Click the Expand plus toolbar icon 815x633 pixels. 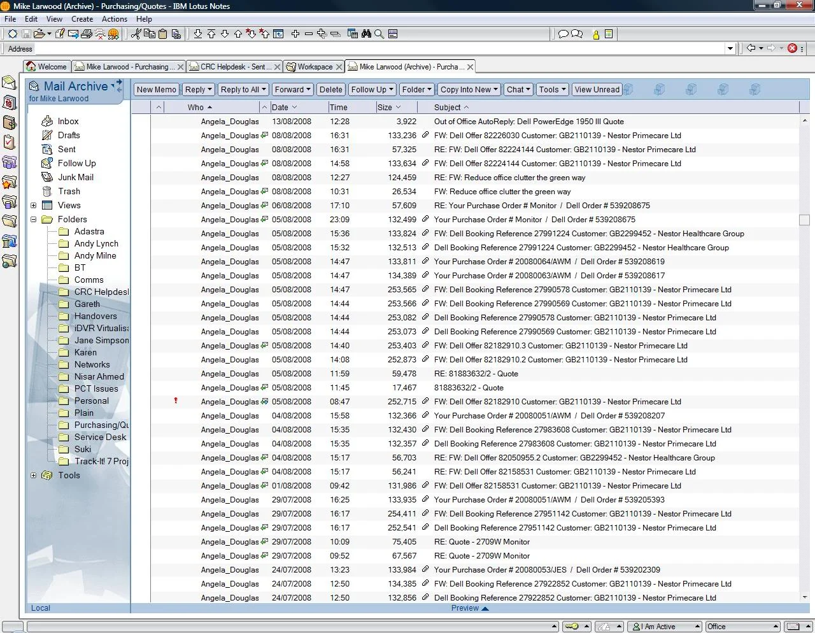295,34
